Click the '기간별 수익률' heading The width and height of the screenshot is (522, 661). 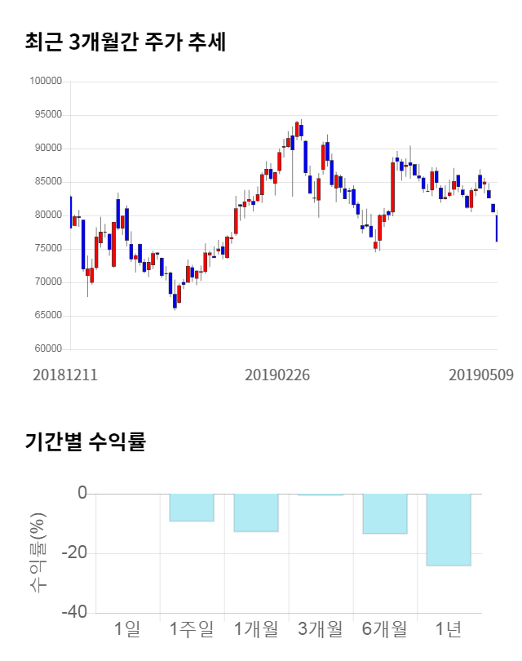tap(85, 443)
